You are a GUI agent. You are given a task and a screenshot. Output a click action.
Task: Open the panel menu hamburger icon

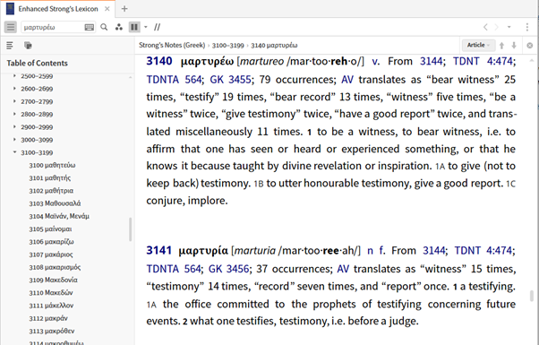(x=11, y=27)
